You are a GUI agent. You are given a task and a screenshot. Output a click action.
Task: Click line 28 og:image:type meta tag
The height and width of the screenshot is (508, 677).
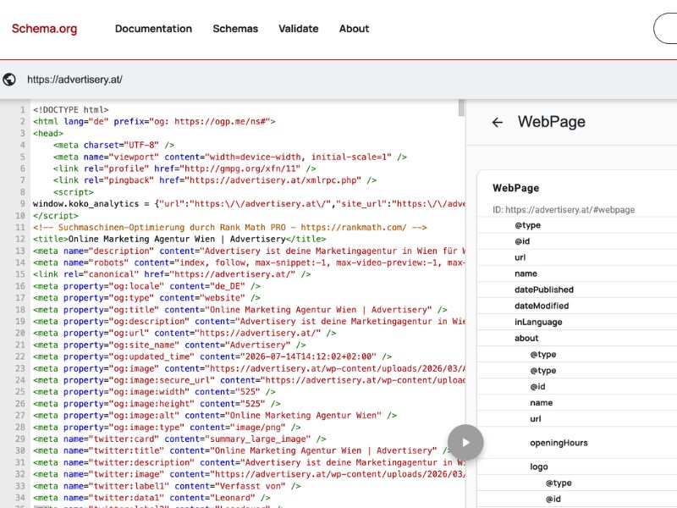(x=167, y=428)
